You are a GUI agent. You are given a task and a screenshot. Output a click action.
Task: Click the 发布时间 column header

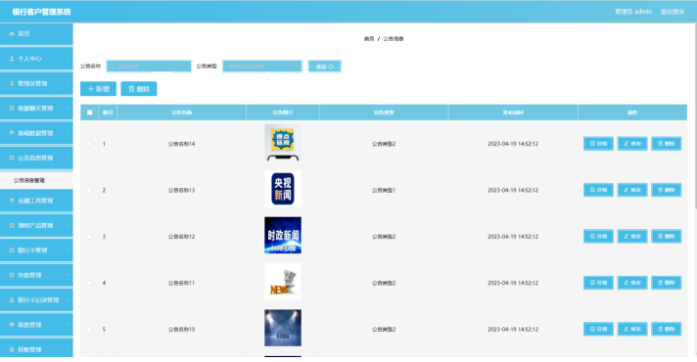point(513,113)
